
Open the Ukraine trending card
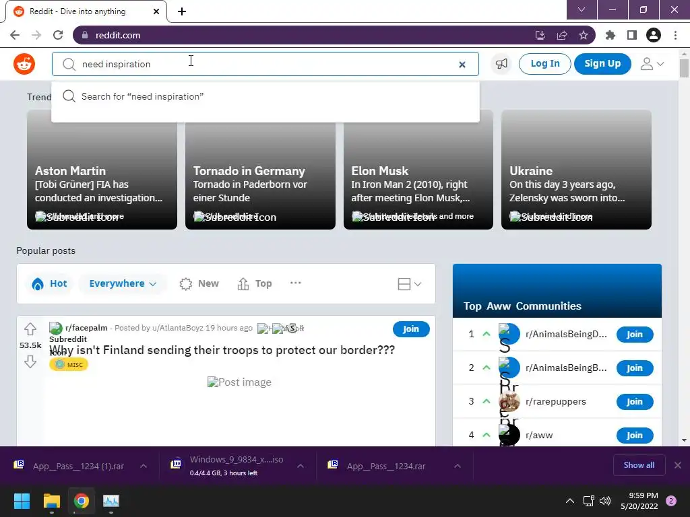click(576, 170)
